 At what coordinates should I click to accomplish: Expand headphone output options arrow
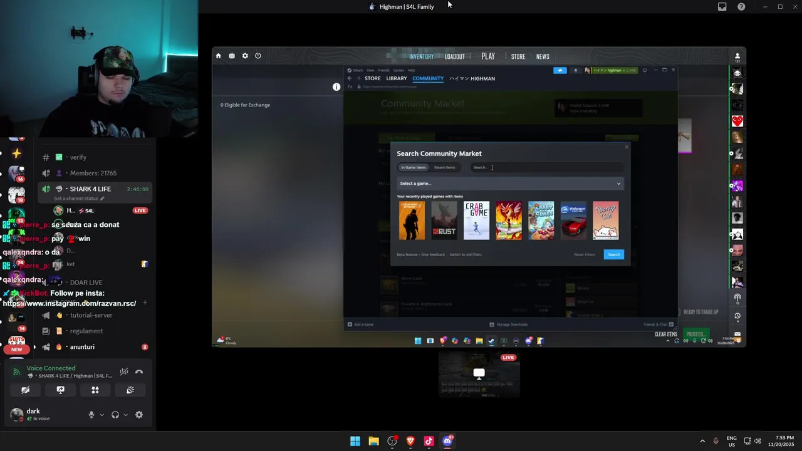coord(125,415)
